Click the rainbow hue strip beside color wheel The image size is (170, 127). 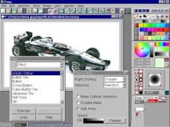[x=162, y=44]
